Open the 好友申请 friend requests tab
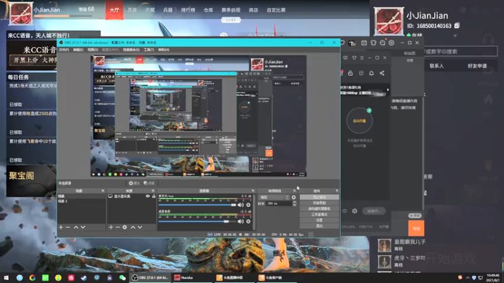 [x=477, y=66]
